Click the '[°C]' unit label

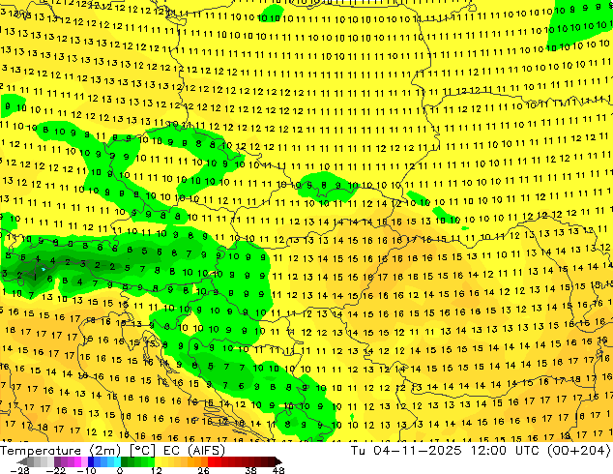coord(142,451)
